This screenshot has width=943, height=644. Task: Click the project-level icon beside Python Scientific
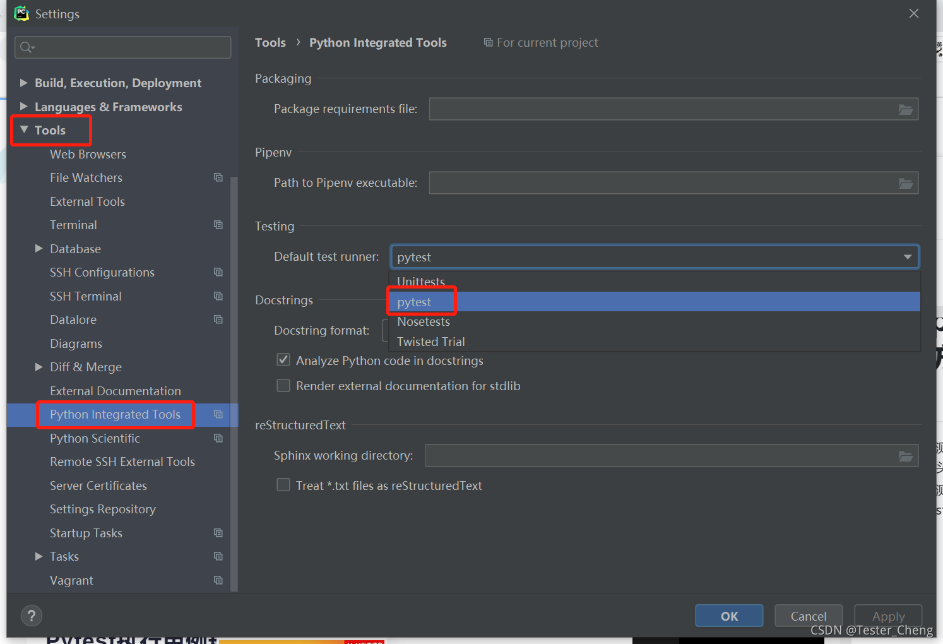click(x=218, y=438)
